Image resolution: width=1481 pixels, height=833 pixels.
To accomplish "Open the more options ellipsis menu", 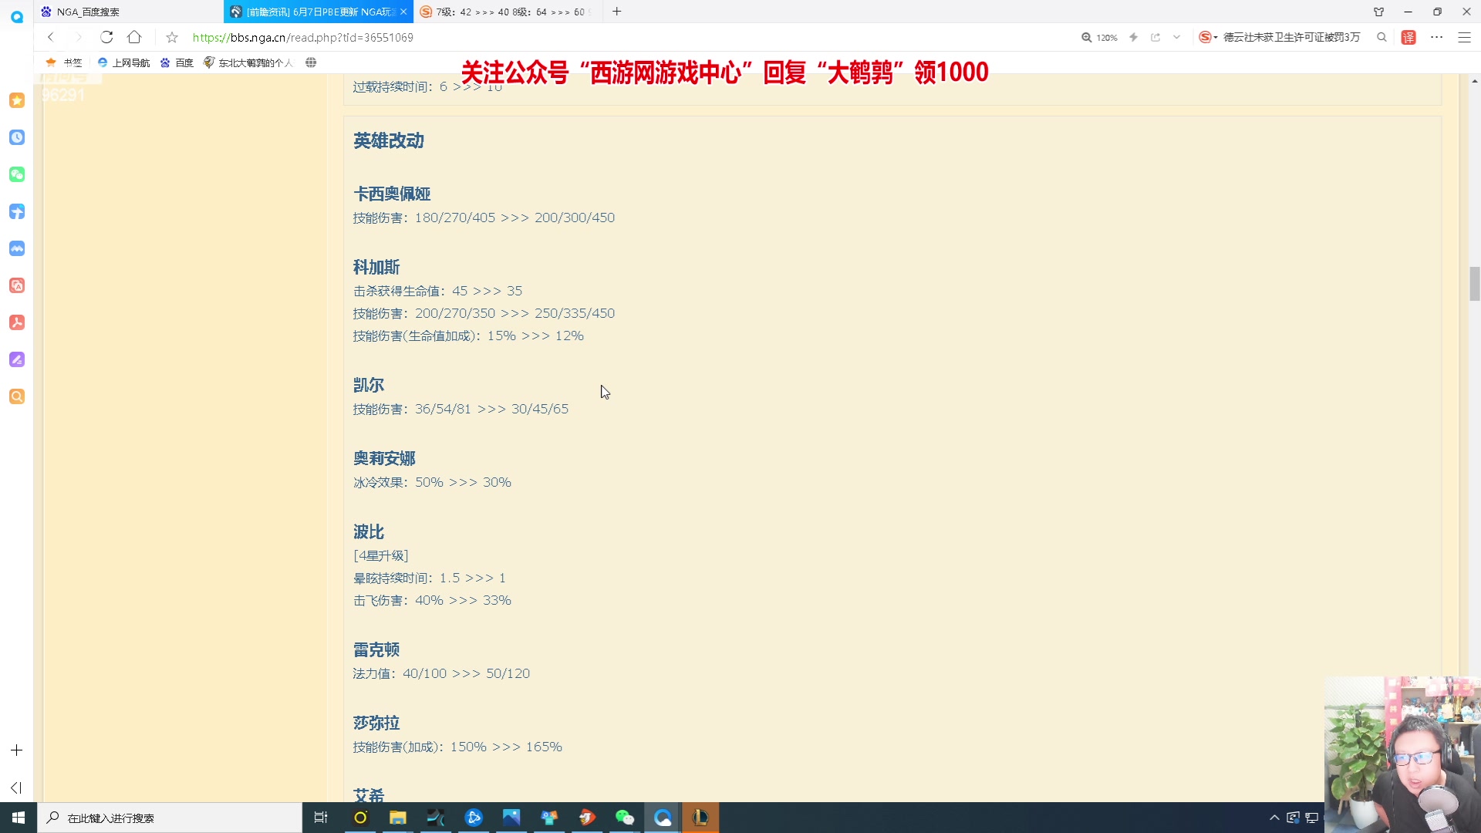I will [x=1436, y=36].
